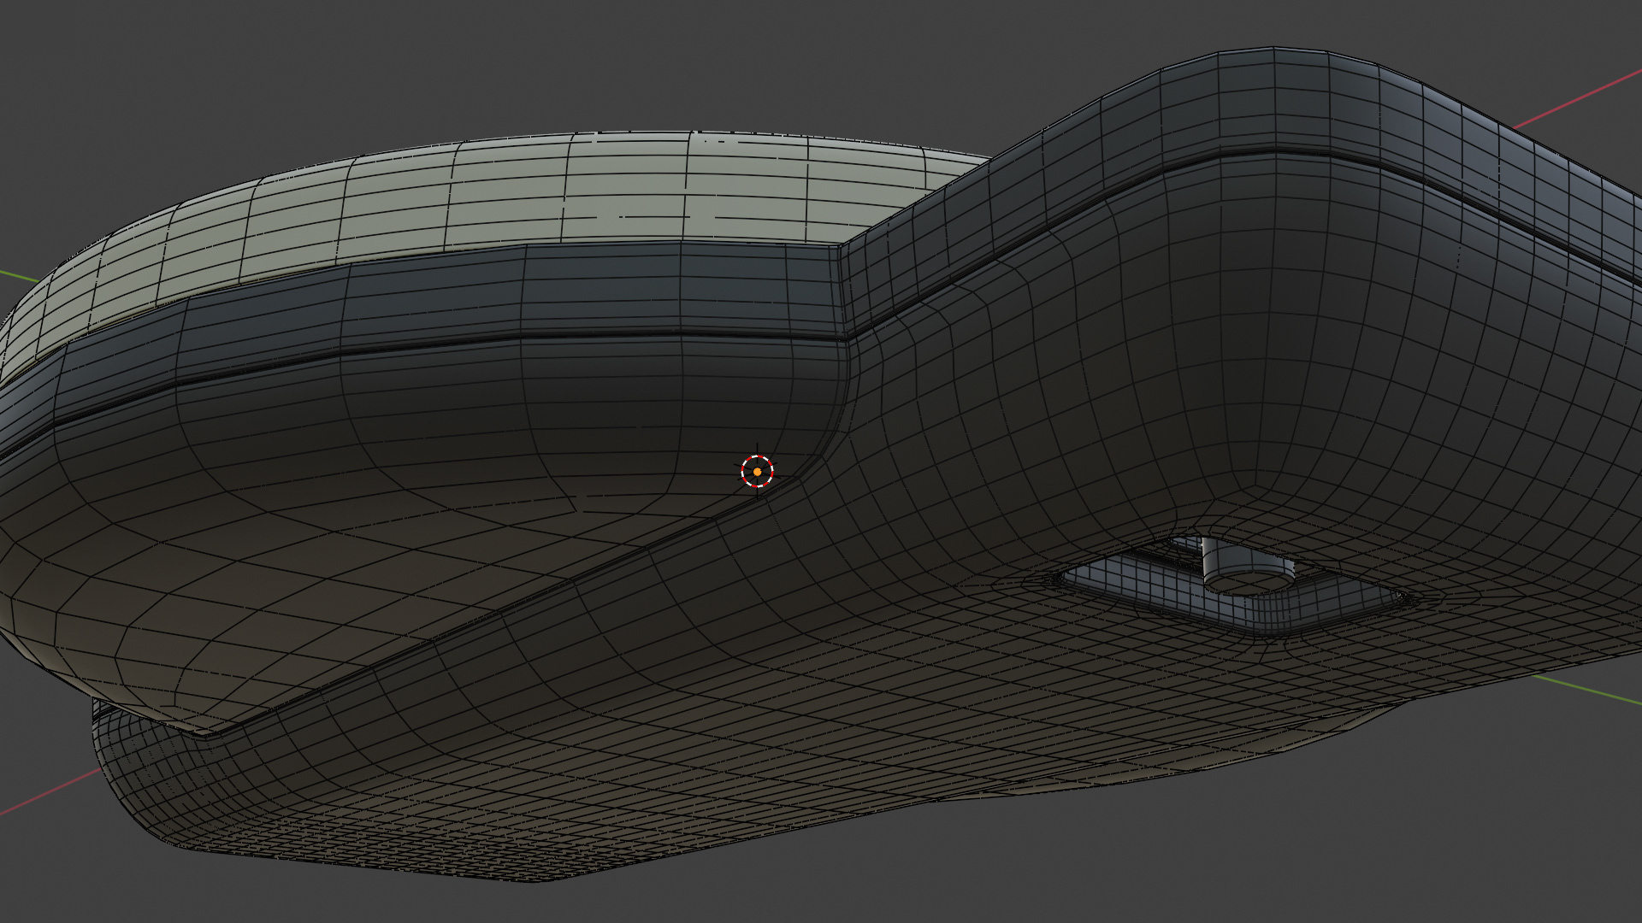Click the orange object origin dot

tap(758, 472)
